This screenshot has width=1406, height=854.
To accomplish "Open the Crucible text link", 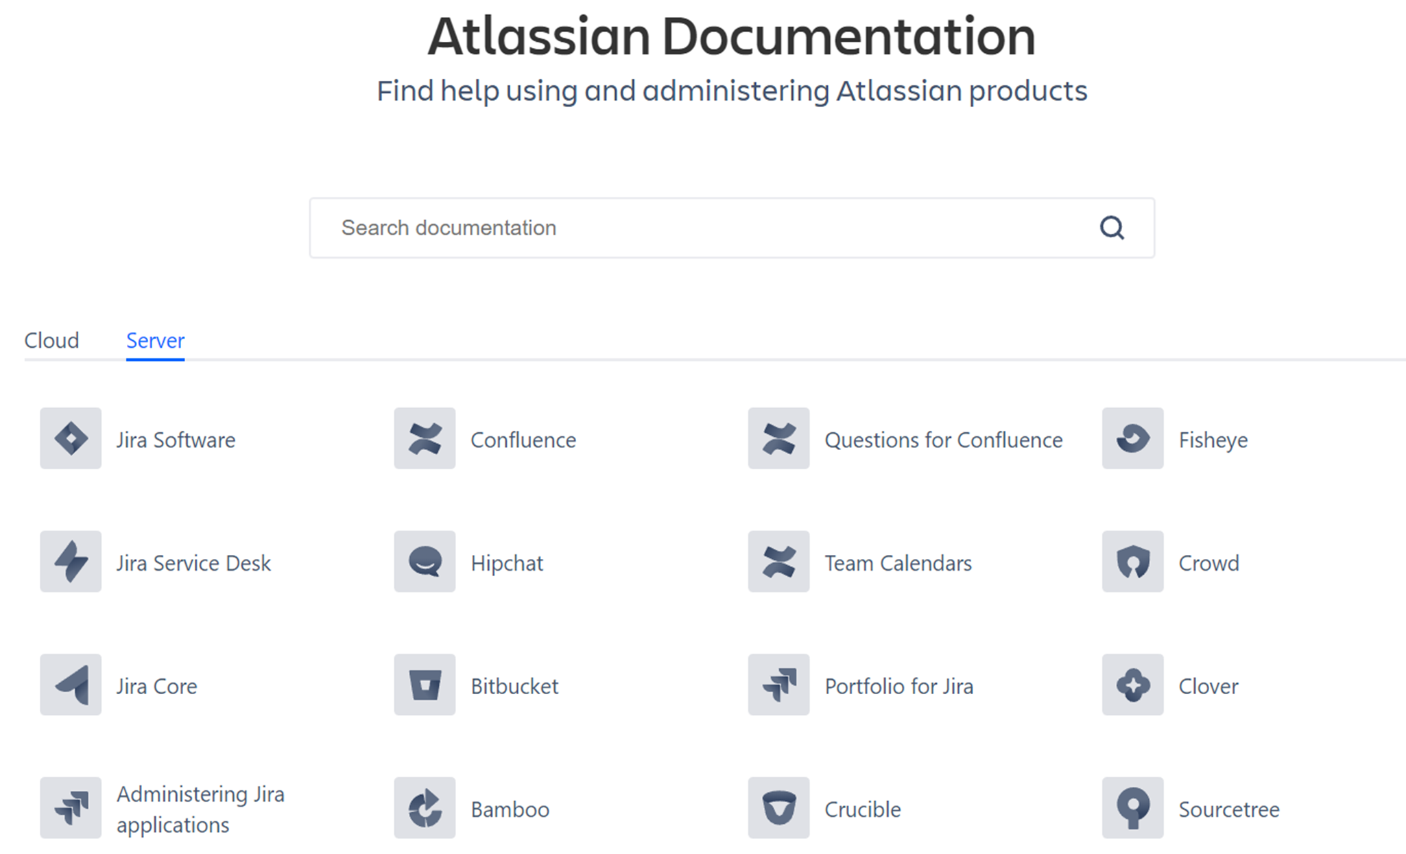I will coord(863,809).
